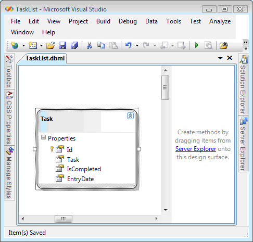253x242 pixels.
Task: Select the TaskList.dbml document tab
Action: coord(45,58)
